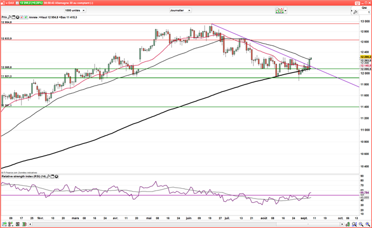Click the first bottom-left chart toolbar icon
The height and width of the screenshot is (228, 372).
tap(4, 224)
